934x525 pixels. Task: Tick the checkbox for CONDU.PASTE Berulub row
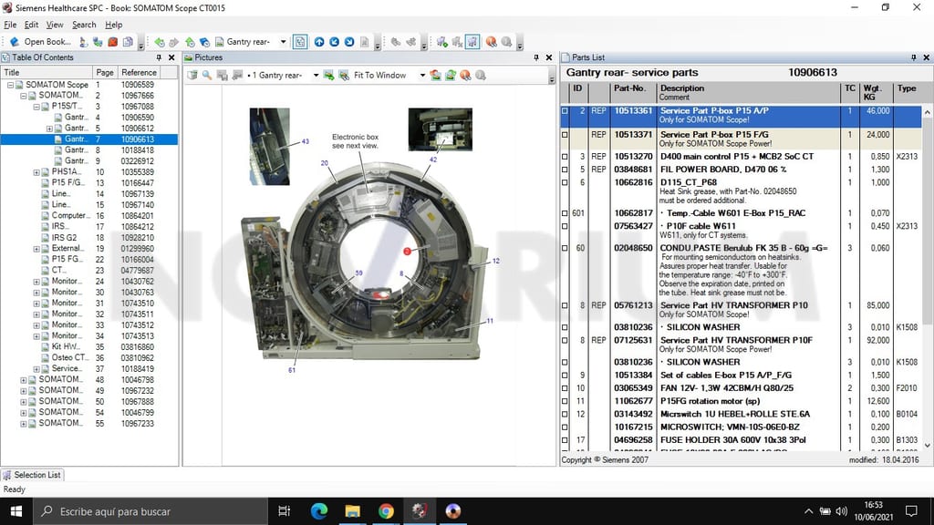tap(565, 248)
